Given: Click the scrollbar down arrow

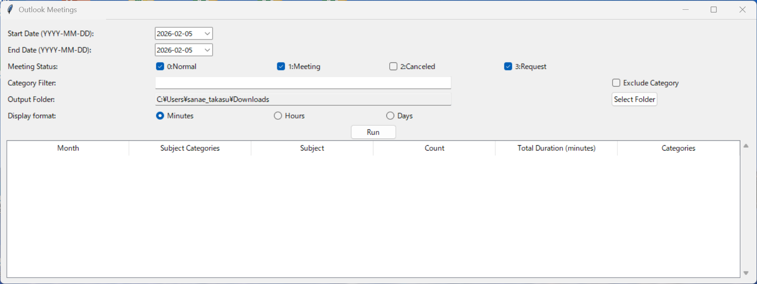Looking at the screenshot, I should click(x=746, y=273).
